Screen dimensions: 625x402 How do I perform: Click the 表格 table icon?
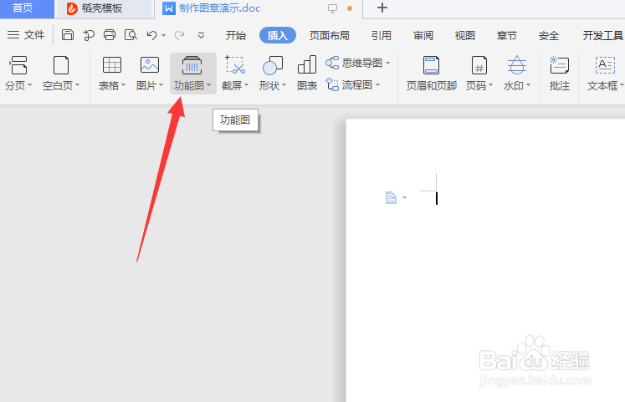pos(112,65)
